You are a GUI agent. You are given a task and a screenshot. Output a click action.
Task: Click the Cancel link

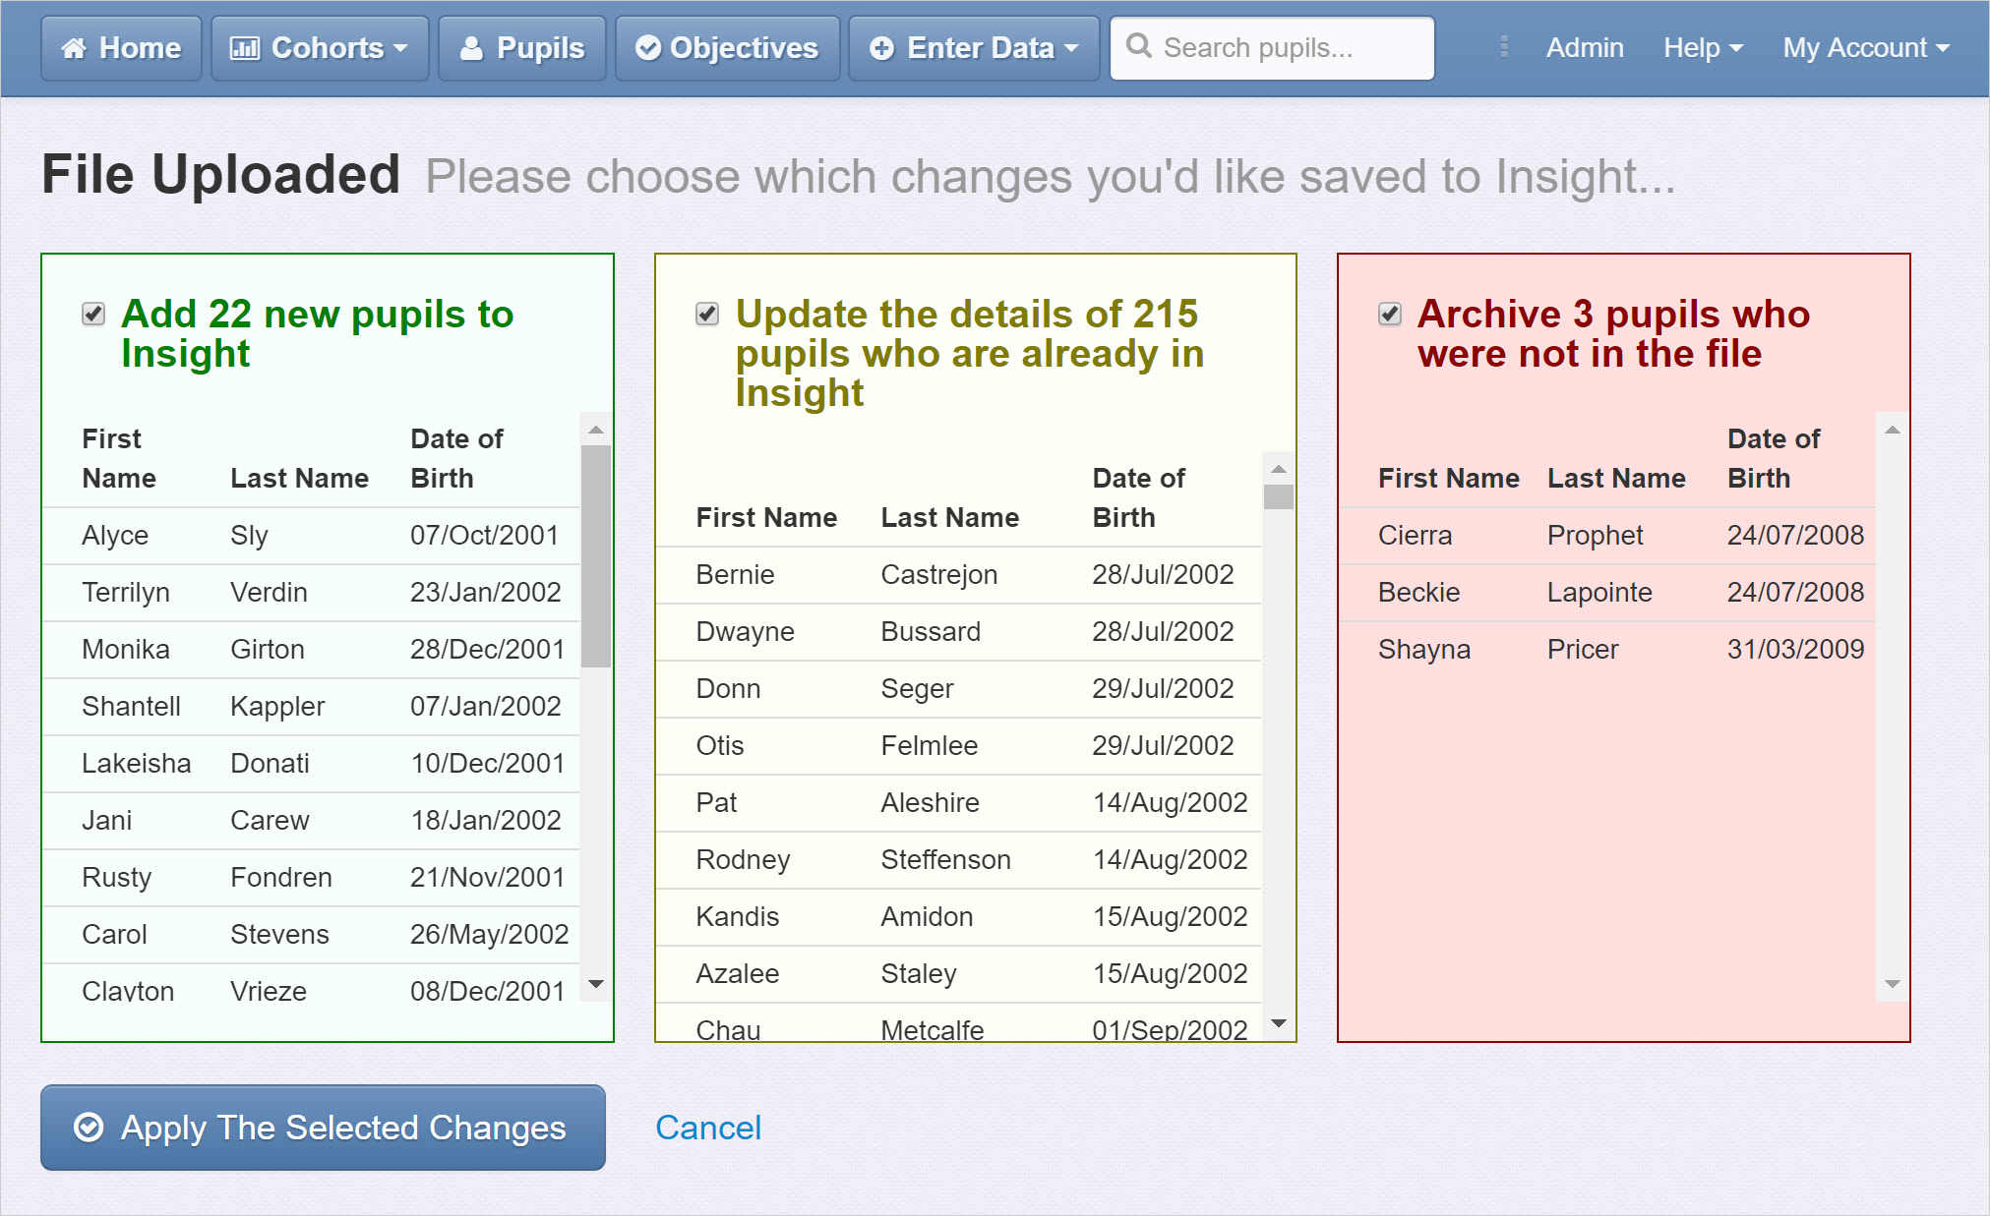click(708, 1128)
